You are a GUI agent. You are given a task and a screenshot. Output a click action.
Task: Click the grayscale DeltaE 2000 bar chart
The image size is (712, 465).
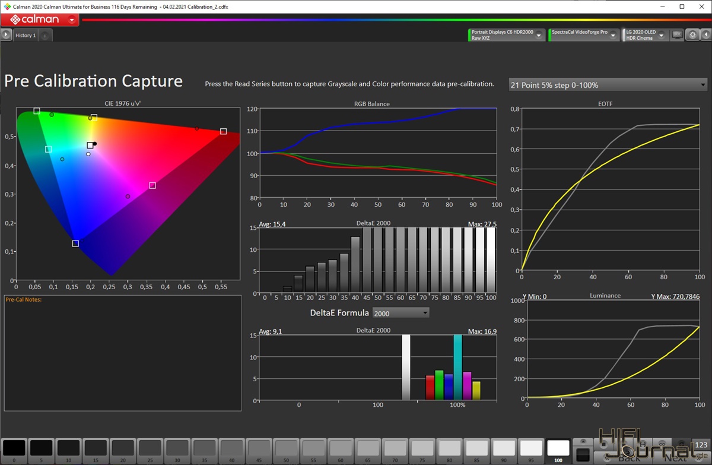pos(378,260)
